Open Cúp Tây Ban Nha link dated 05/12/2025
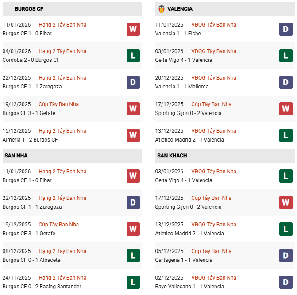297x295 pixels. 211,251
